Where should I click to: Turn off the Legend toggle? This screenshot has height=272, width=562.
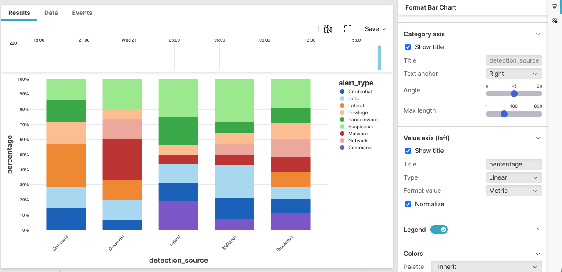[x=439, y=230]
